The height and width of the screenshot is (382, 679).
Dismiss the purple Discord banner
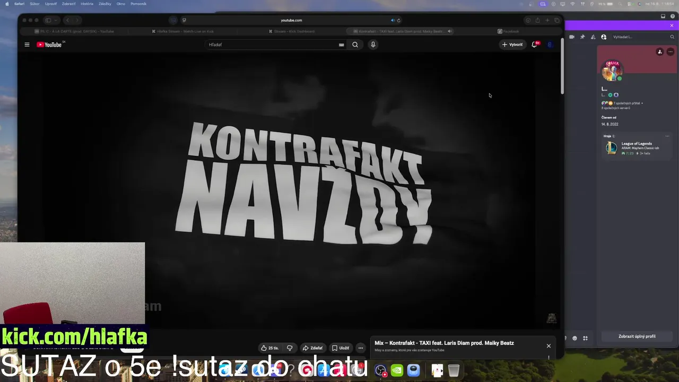click(672, 25)
